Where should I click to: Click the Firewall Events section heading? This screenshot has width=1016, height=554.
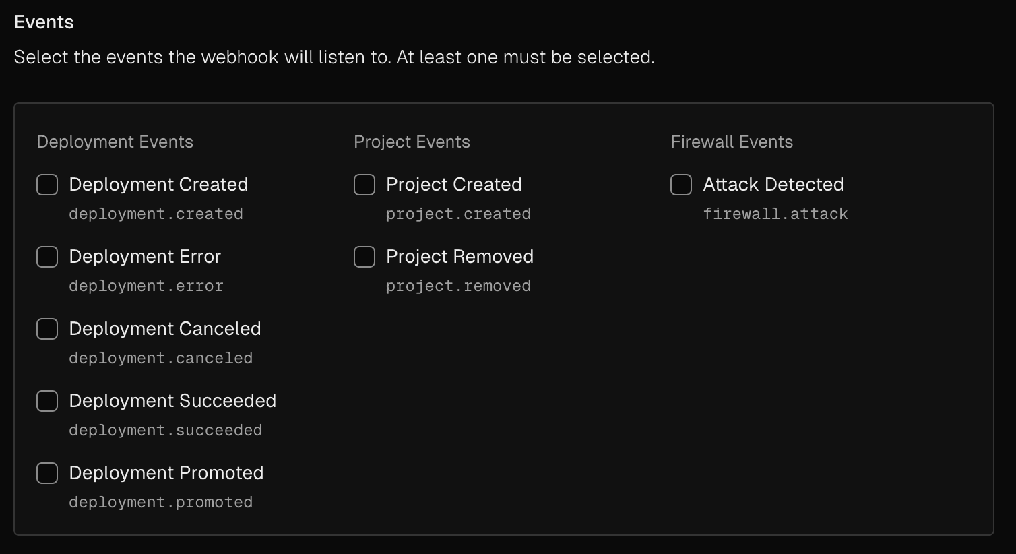pos(732,142)
